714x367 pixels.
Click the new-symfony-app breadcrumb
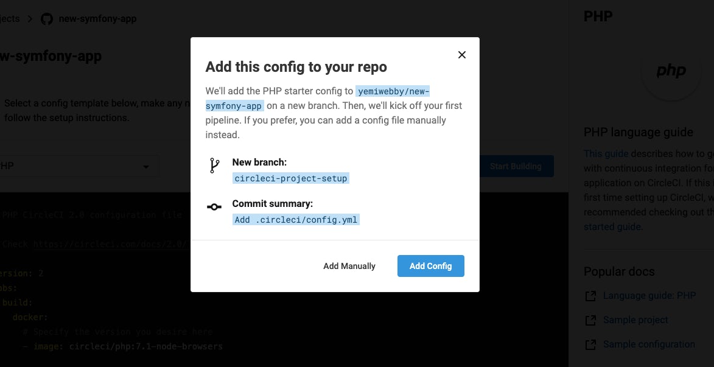coord(97,19)
